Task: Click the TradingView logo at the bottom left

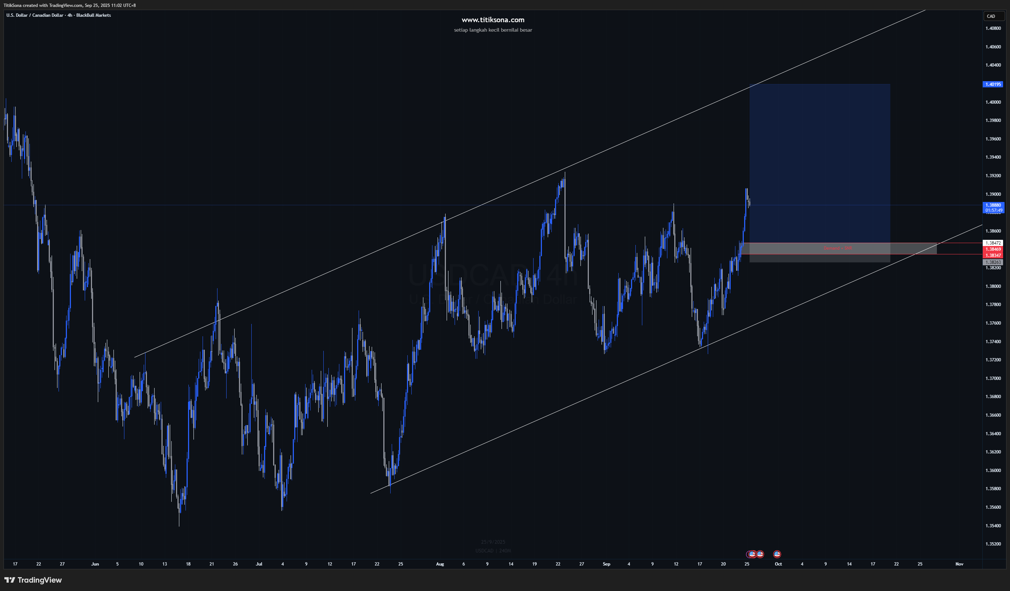Action: 9,580
